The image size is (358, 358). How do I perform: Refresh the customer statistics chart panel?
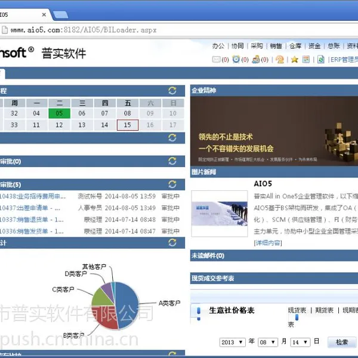(x=172, y=242)
